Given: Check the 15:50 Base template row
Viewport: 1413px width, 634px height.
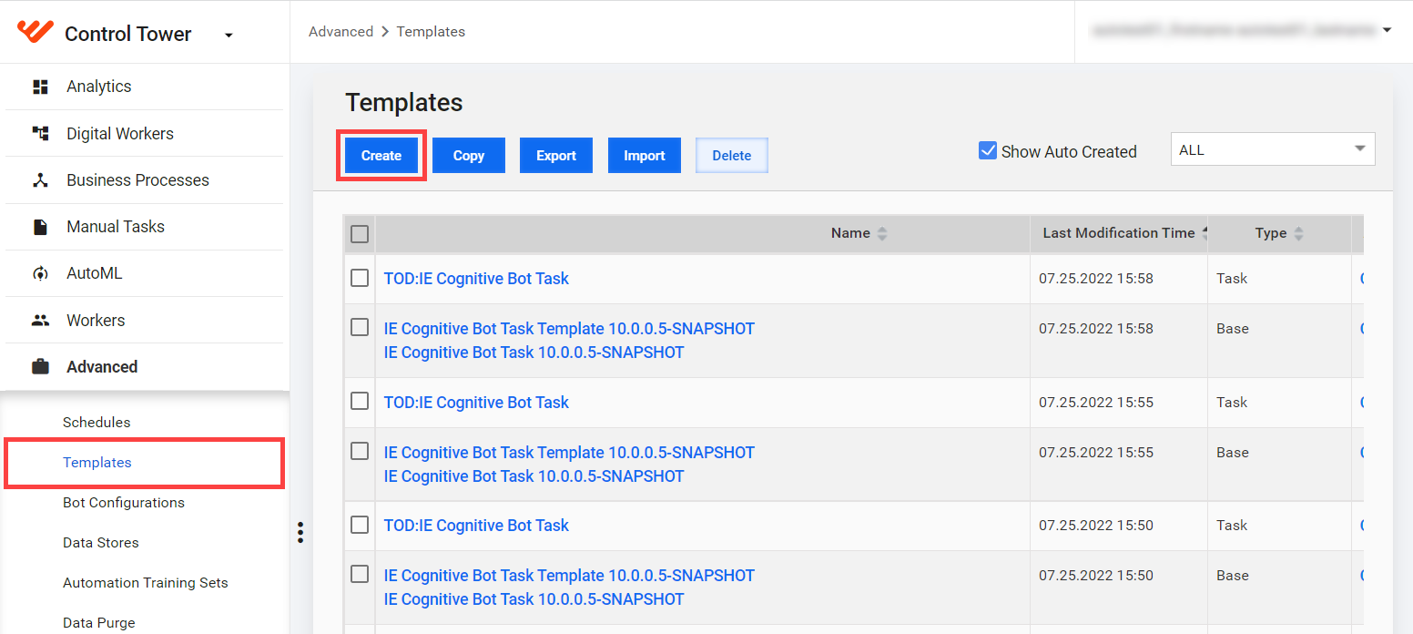Looking at the screenshot, I should click(360, 574).
